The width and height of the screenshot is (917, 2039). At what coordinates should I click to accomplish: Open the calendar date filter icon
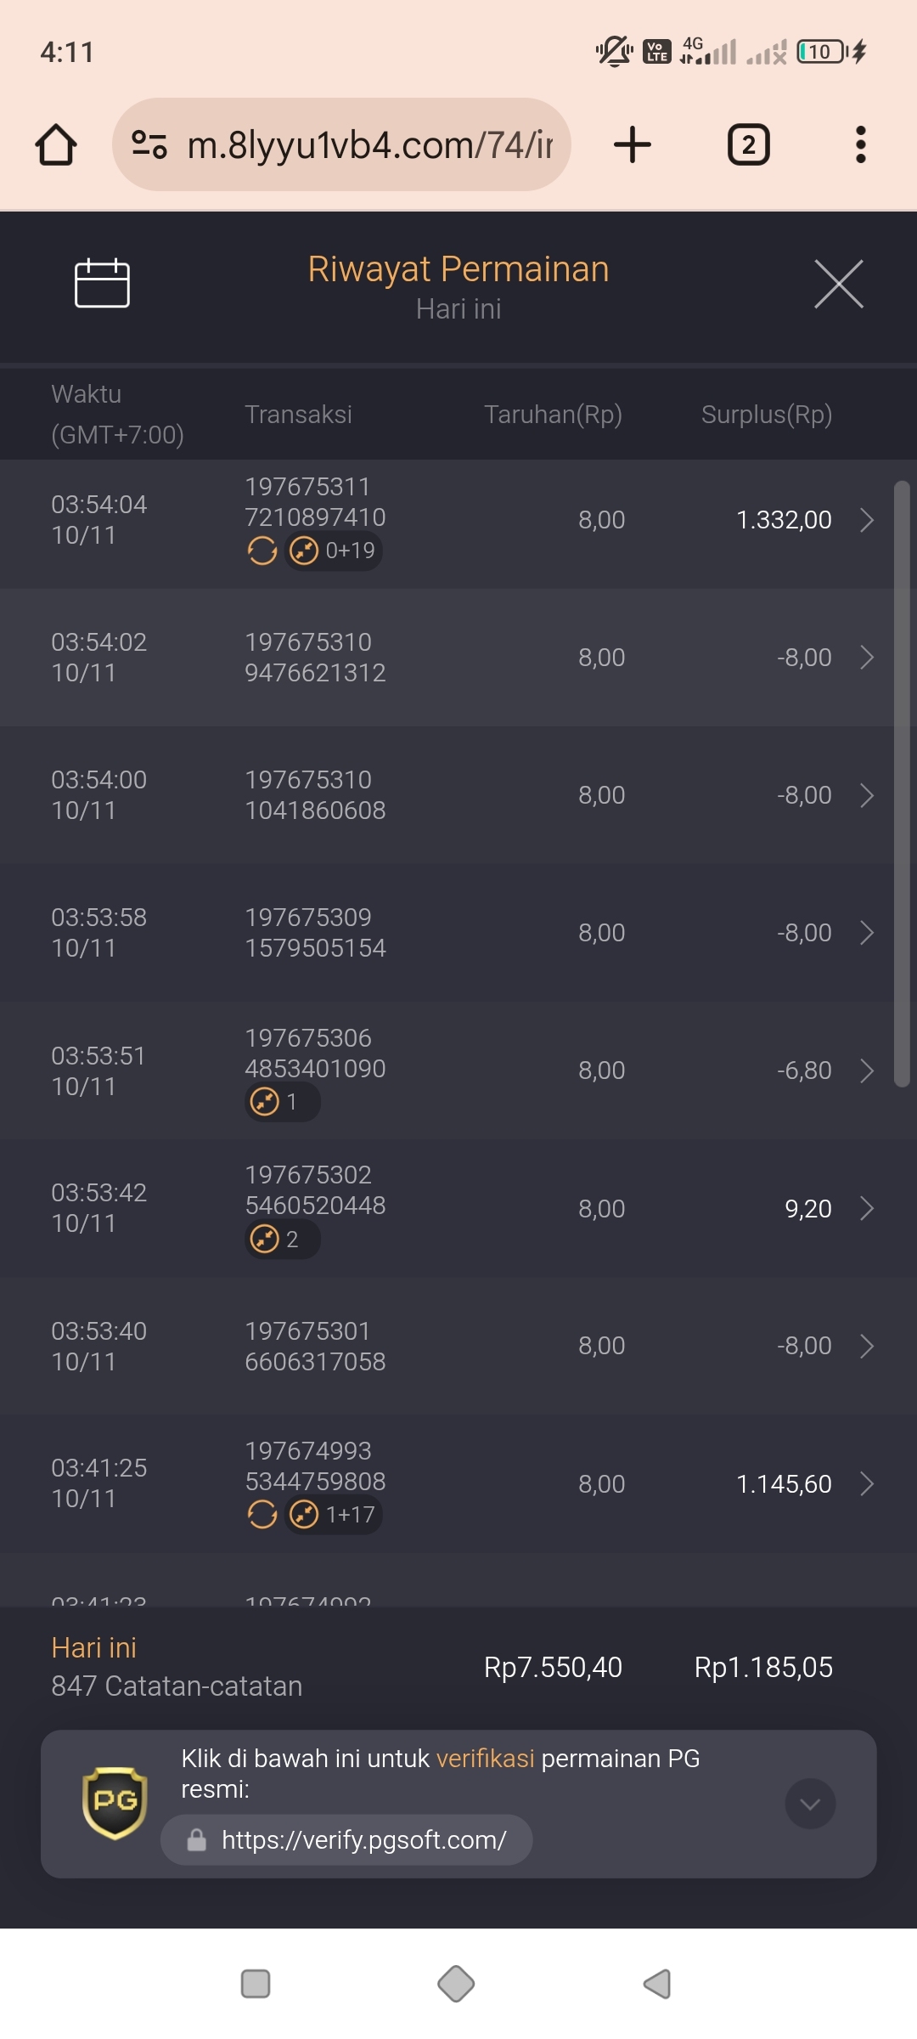(102, 283)
